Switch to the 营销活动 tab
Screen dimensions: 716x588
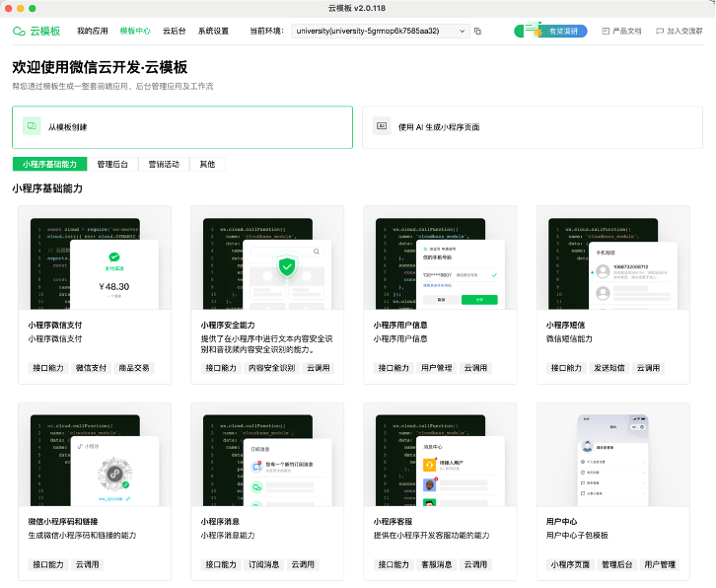click(164, 164)
